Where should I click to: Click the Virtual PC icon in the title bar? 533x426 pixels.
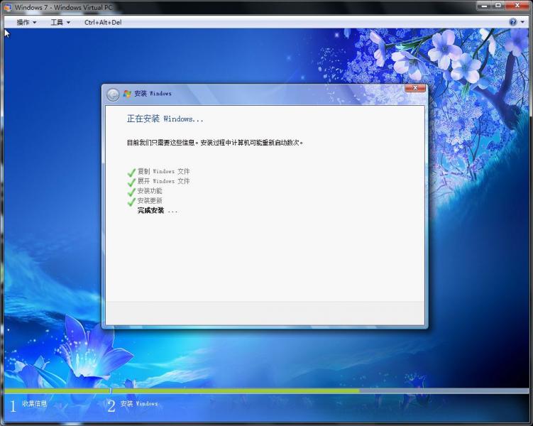click(8, 7)
